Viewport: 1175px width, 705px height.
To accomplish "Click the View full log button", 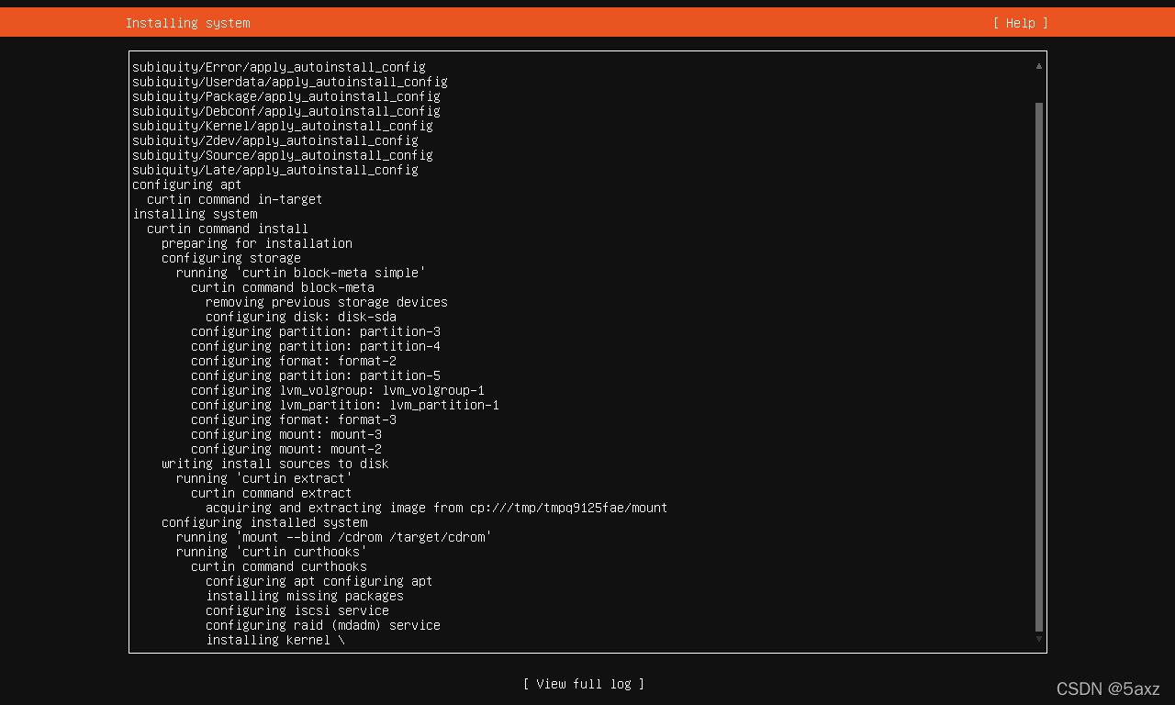I will click(584, 684).
